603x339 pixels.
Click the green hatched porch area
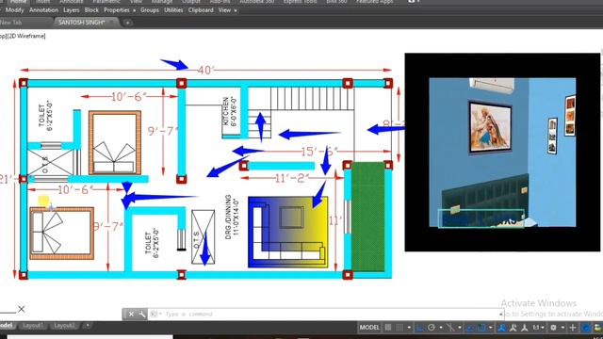point(368,217)
